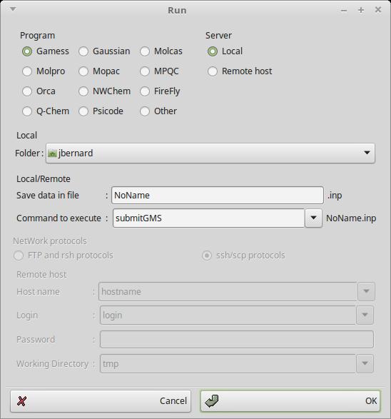Click the red X icon on Cancel
Image resolution: width=391 pixels, height=419 pixels.
[x=21, y=401]
